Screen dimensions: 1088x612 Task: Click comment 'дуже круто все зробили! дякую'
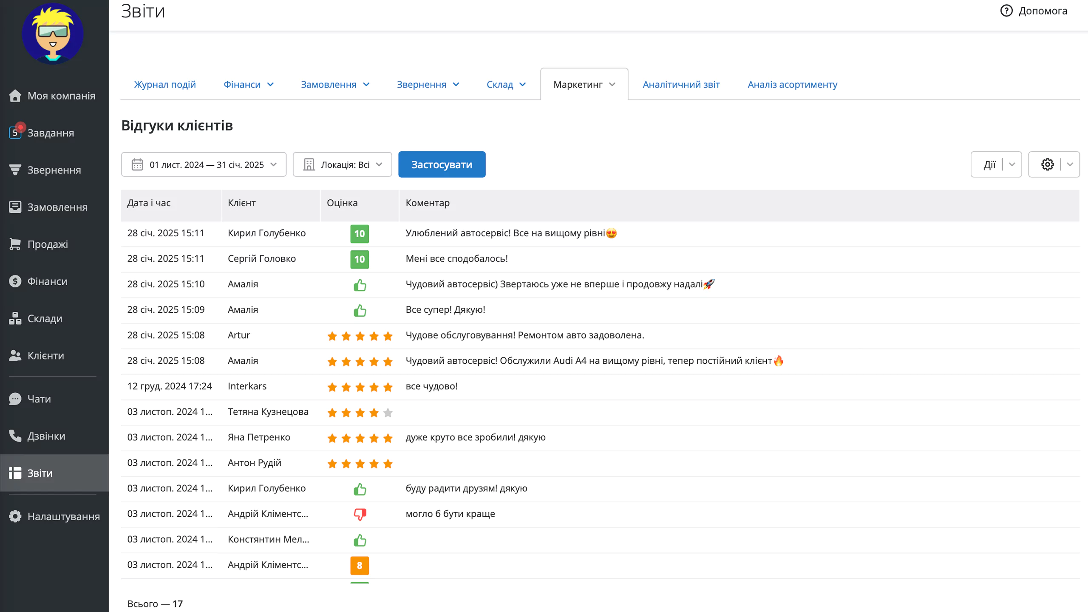coord(476,437)
